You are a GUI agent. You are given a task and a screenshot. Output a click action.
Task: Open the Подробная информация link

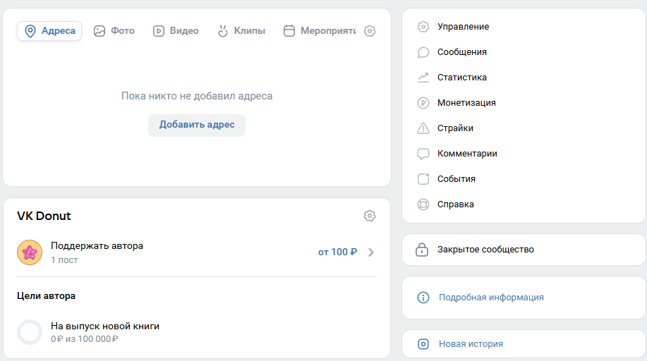(x=491, y=298)
